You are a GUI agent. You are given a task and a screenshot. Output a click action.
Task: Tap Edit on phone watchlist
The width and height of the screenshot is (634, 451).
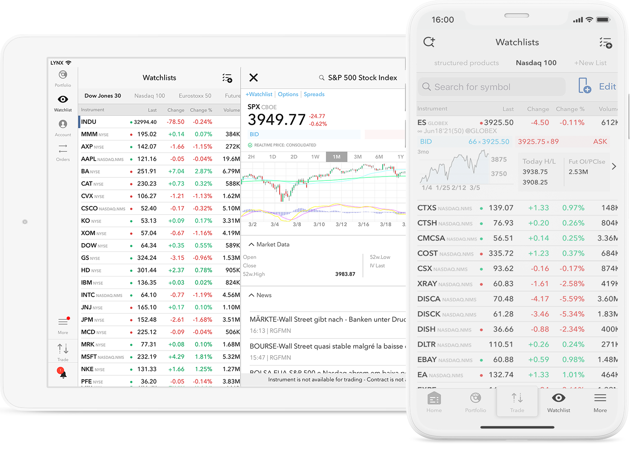607,86
